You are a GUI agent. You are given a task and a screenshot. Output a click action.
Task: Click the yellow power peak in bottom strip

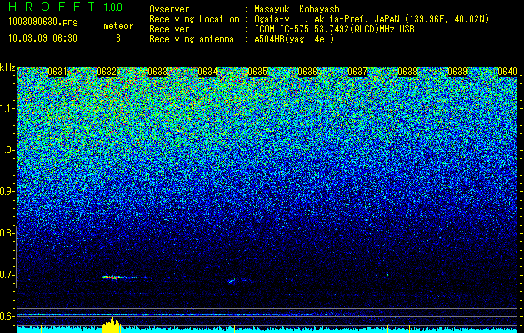[112, 326]
